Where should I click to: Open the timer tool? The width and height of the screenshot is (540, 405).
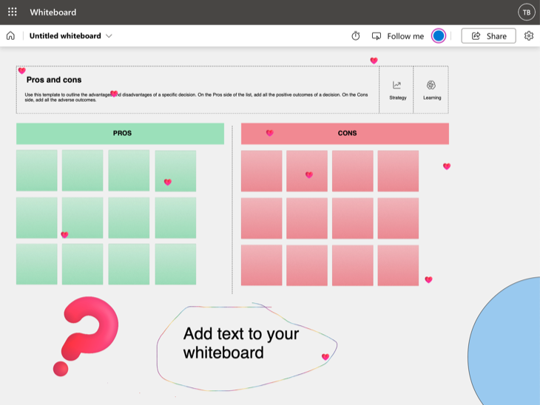click(x=356, y=35)
